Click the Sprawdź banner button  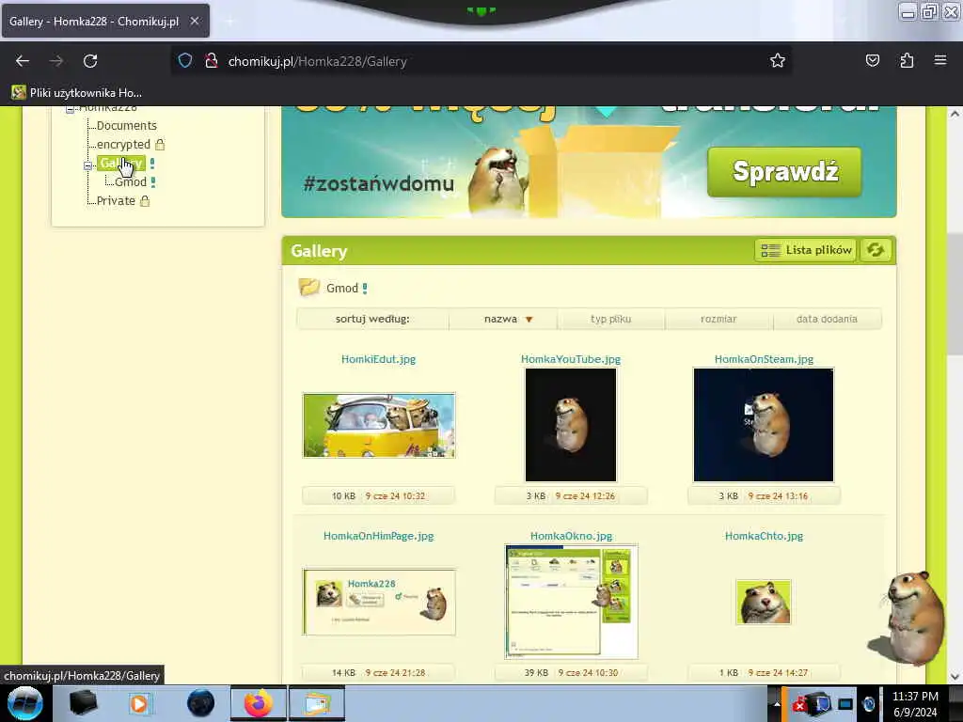(x=784, y=171)
